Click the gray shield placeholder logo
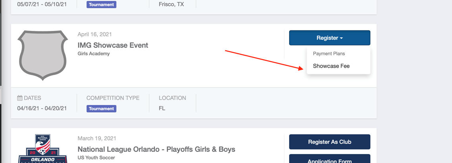The width and height of the screenshot is (452, 163). pos(42,55)
